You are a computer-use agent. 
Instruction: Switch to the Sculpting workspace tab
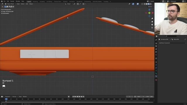coord(42,1)
